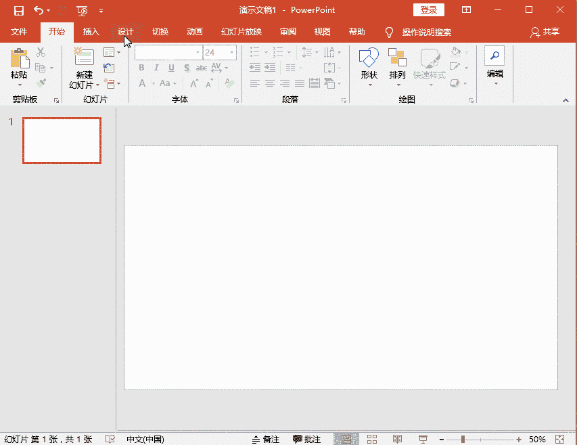Screen dimensions: 577x445
Task: Open the Insert tab
Action: [91, 32]
